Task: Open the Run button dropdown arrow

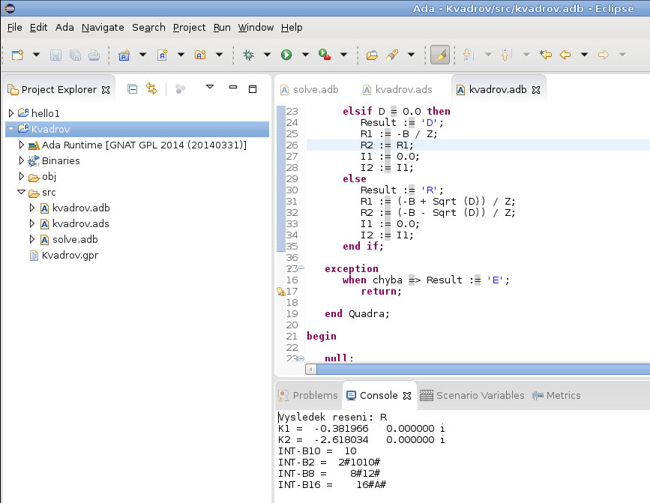Action: tap(305, 55)
